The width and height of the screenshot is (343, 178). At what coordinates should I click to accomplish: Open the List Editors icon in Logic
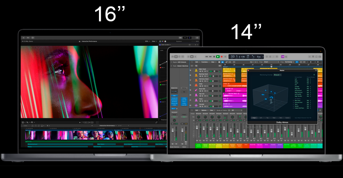(310, 57)
